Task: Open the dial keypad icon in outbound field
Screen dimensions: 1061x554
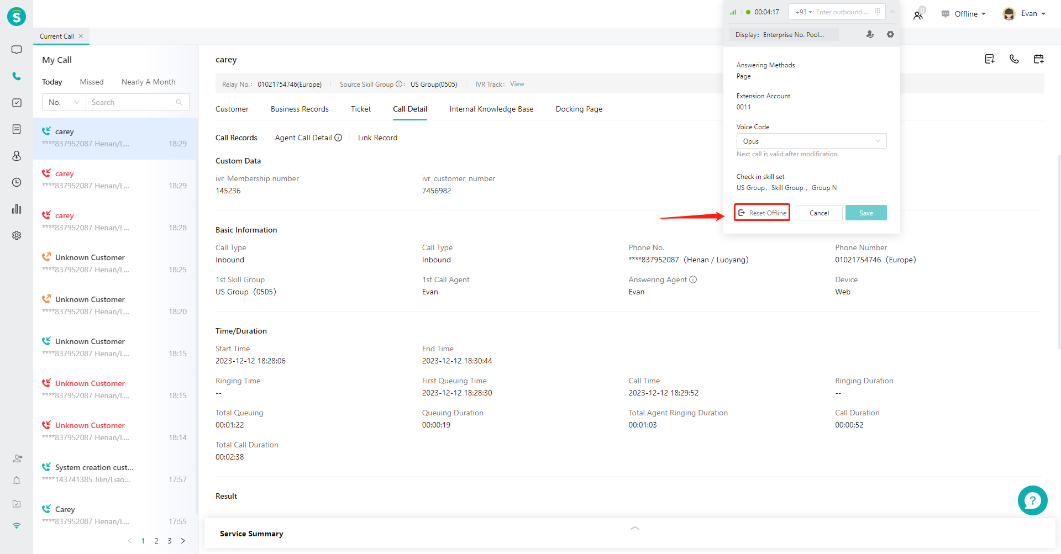Action: 878,12
